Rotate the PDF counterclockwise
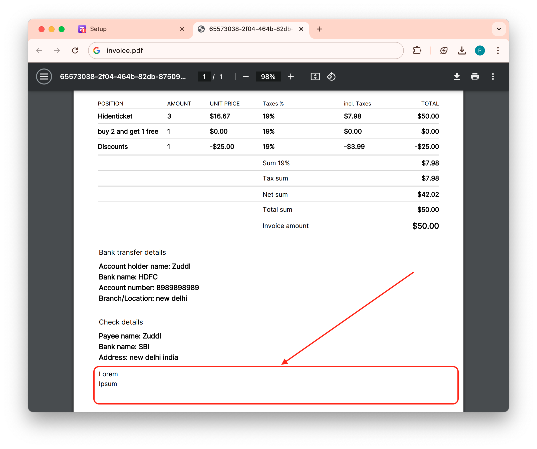This screenshot has width=537, height=449. pos(331,76)
